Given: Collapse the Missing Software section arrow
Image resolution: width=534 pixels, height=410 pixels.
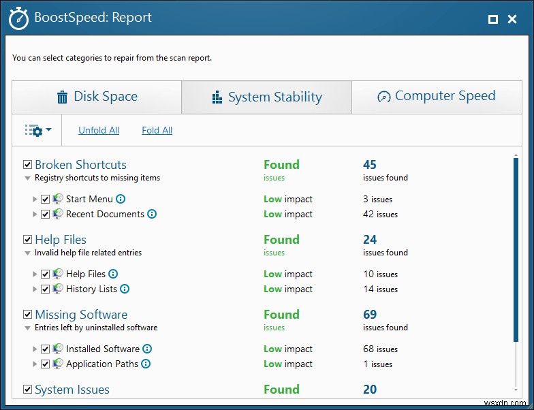Looking at the screenshot, I should (x=27, y=328).
